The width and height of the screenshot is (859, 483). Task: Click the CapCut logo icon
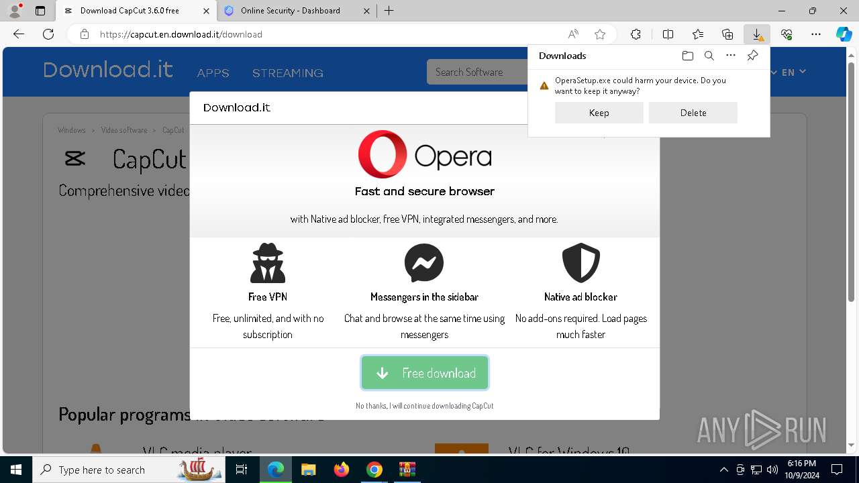point(74,158)
